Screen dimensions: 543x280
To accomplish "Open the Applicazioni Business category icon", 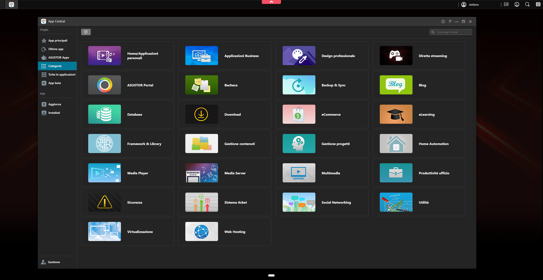I will (201, 56).
